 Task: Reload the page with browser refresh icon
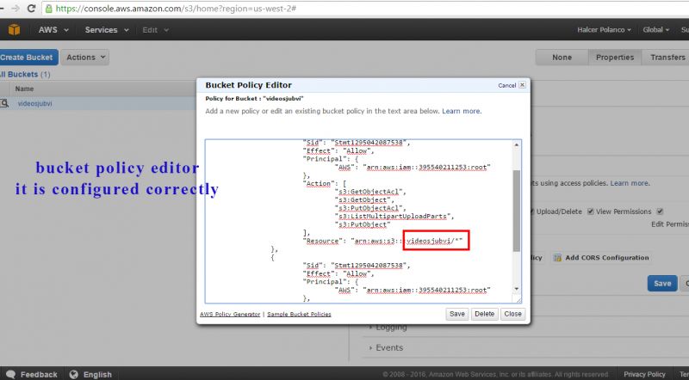[31, 9]
